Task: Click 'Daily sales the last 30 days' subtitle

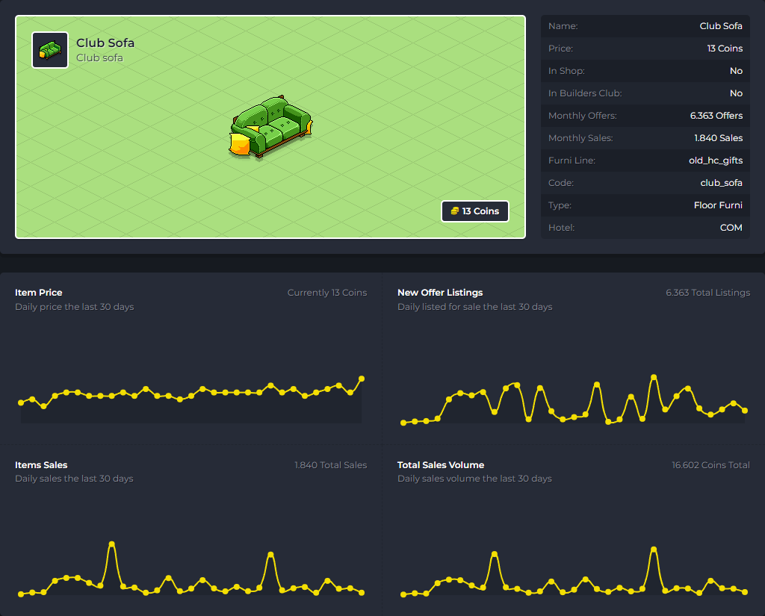Action: (x=74, y=479)
